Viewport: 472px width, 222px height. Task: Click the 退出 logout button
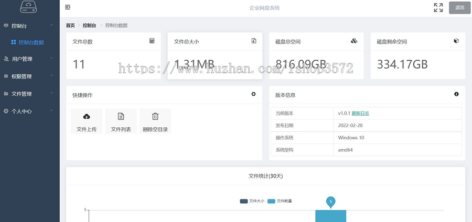tap(459, 8)
